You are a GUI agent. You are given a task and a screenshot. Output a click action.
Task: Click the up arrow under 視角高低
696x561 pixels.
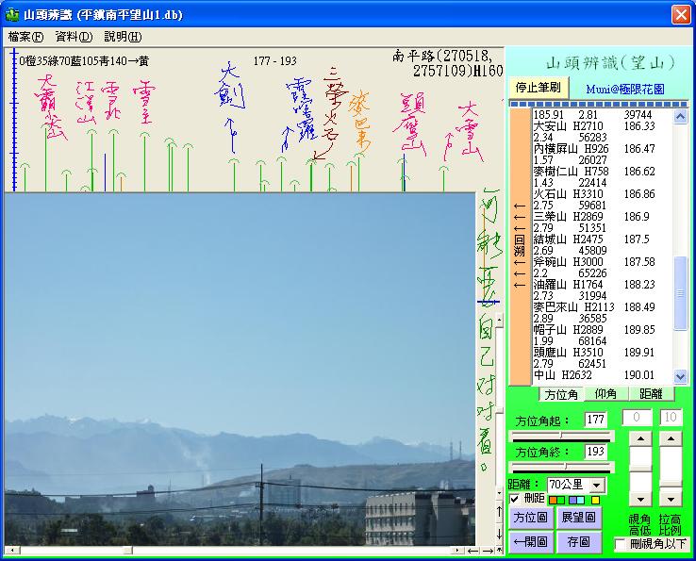640,439
